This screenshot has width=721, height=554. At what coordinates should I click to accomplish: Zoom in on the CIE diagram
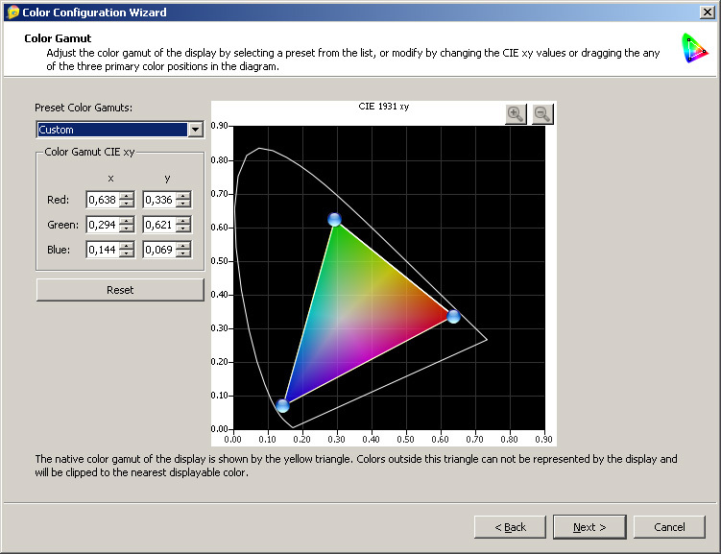(x=516, y=113)
